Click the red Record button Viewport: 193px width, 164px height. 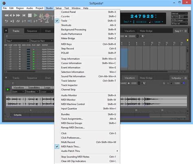47,15
